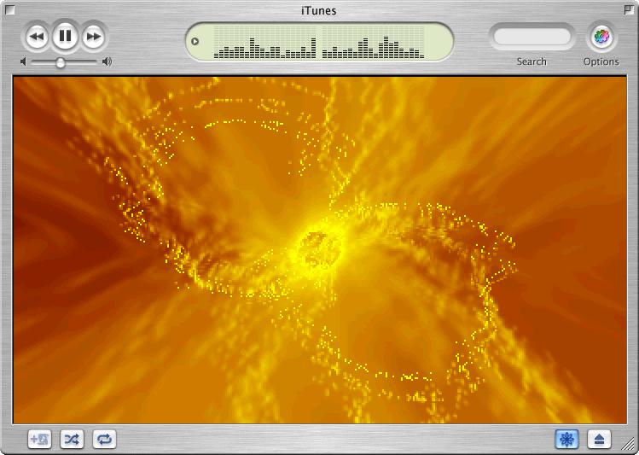This screenshot has height=455, width=639.
Task: Click inside the Search field
Action: click(532, 37)
